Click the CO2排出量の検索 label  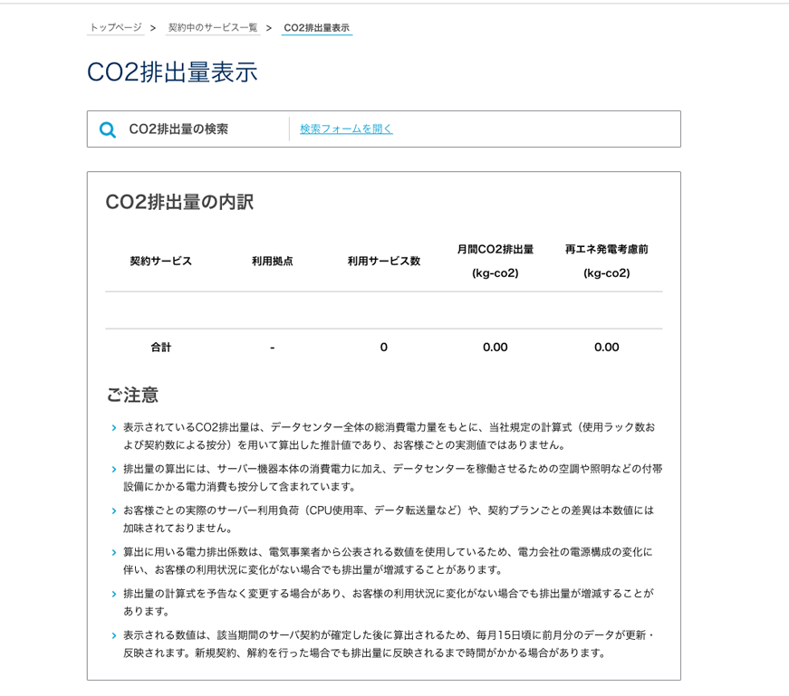178,129
